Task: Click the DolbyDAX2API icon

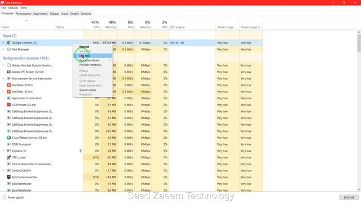Action: (x=9, y=170)
